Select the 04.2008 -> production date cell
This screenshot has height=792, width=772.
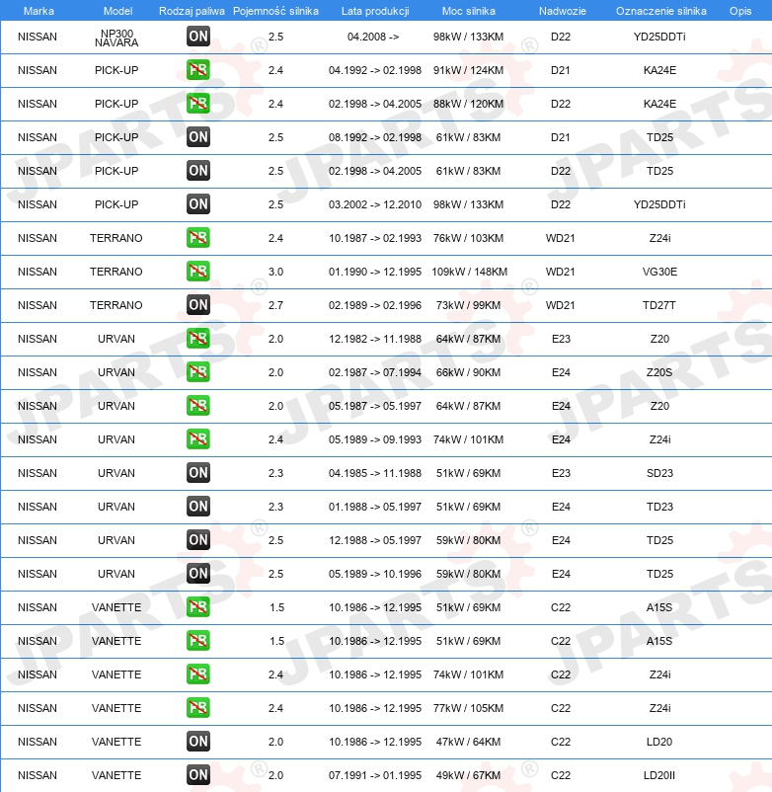373,37
